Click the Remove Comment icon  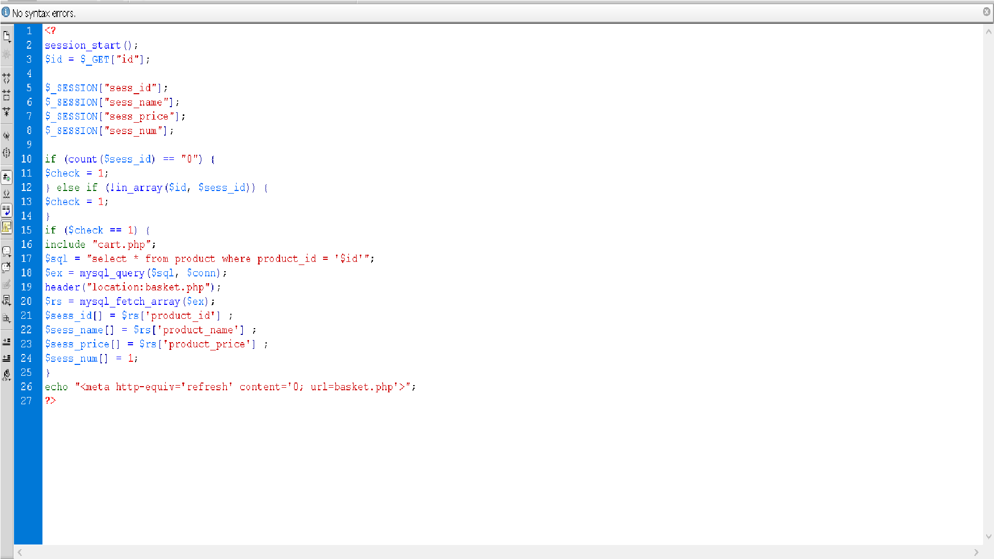point(7,268)
